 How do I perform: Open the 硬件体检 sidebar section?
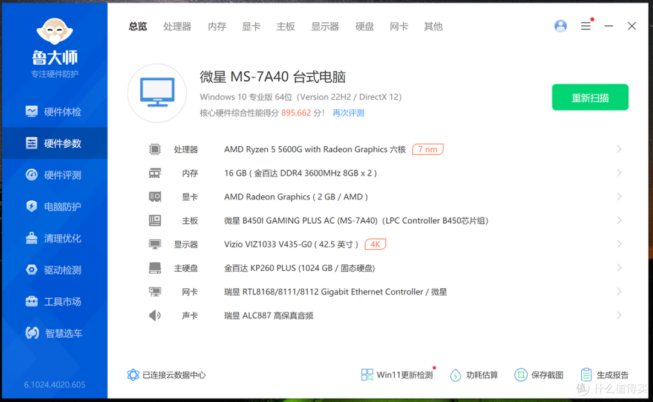(54, 112)
